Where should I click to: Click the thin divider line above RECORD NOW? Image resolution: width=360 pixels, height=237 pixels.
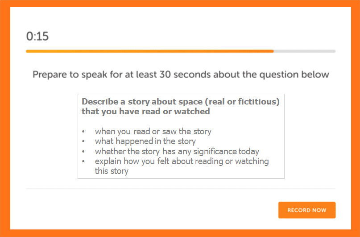[181, 189]
